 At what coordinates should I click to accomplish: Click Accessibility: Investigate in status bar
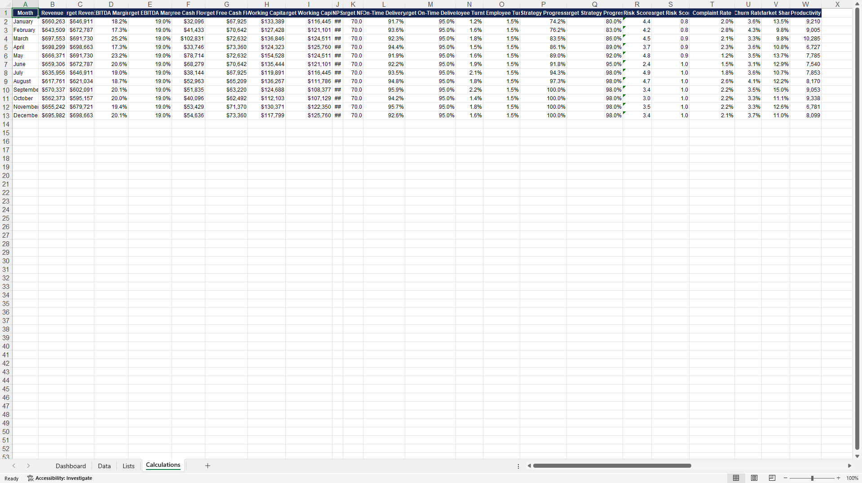point(60,478)
